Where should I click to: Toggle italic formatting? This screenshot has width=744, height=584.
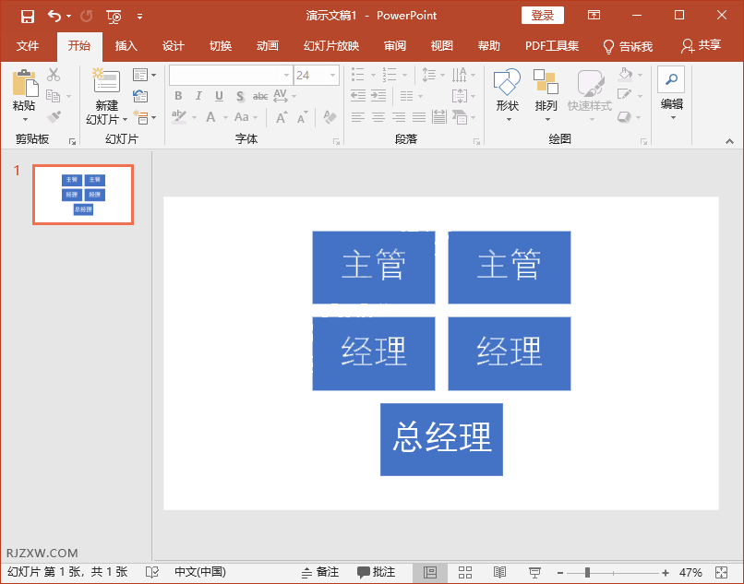click(198, 96)
